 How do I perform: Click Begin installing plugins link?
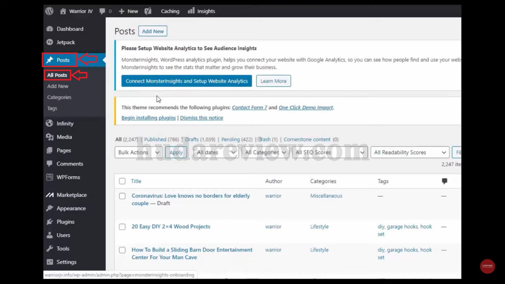coord(148,118)
